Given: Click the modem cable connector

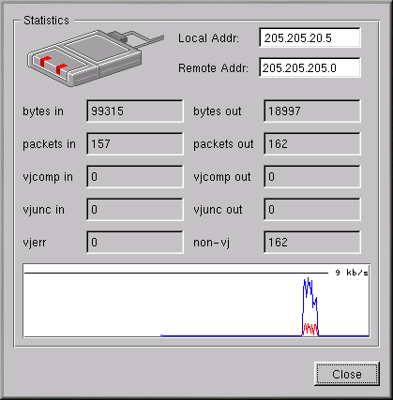Looking at the screenshot, I should tap(118, 37).
